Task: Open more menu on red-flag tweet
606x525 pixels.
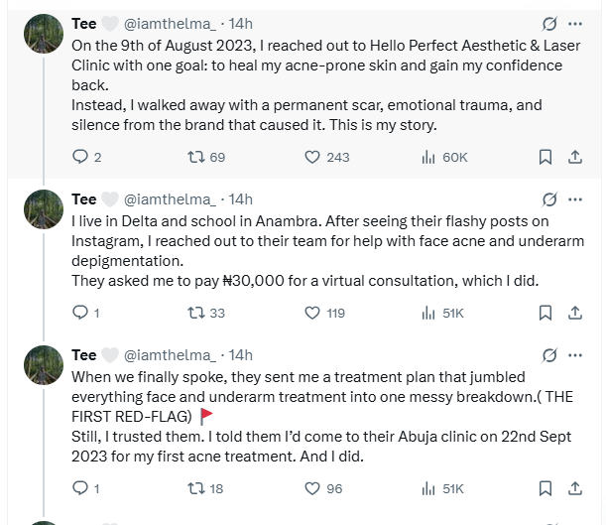Action: tap(576, 355)
